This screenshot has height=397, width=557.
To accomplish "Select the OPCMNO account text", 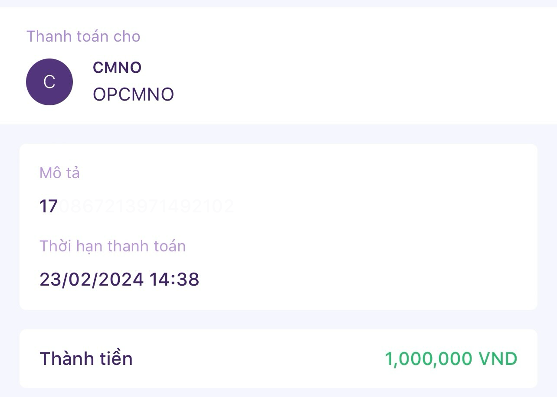I will (x=133, y=94).
